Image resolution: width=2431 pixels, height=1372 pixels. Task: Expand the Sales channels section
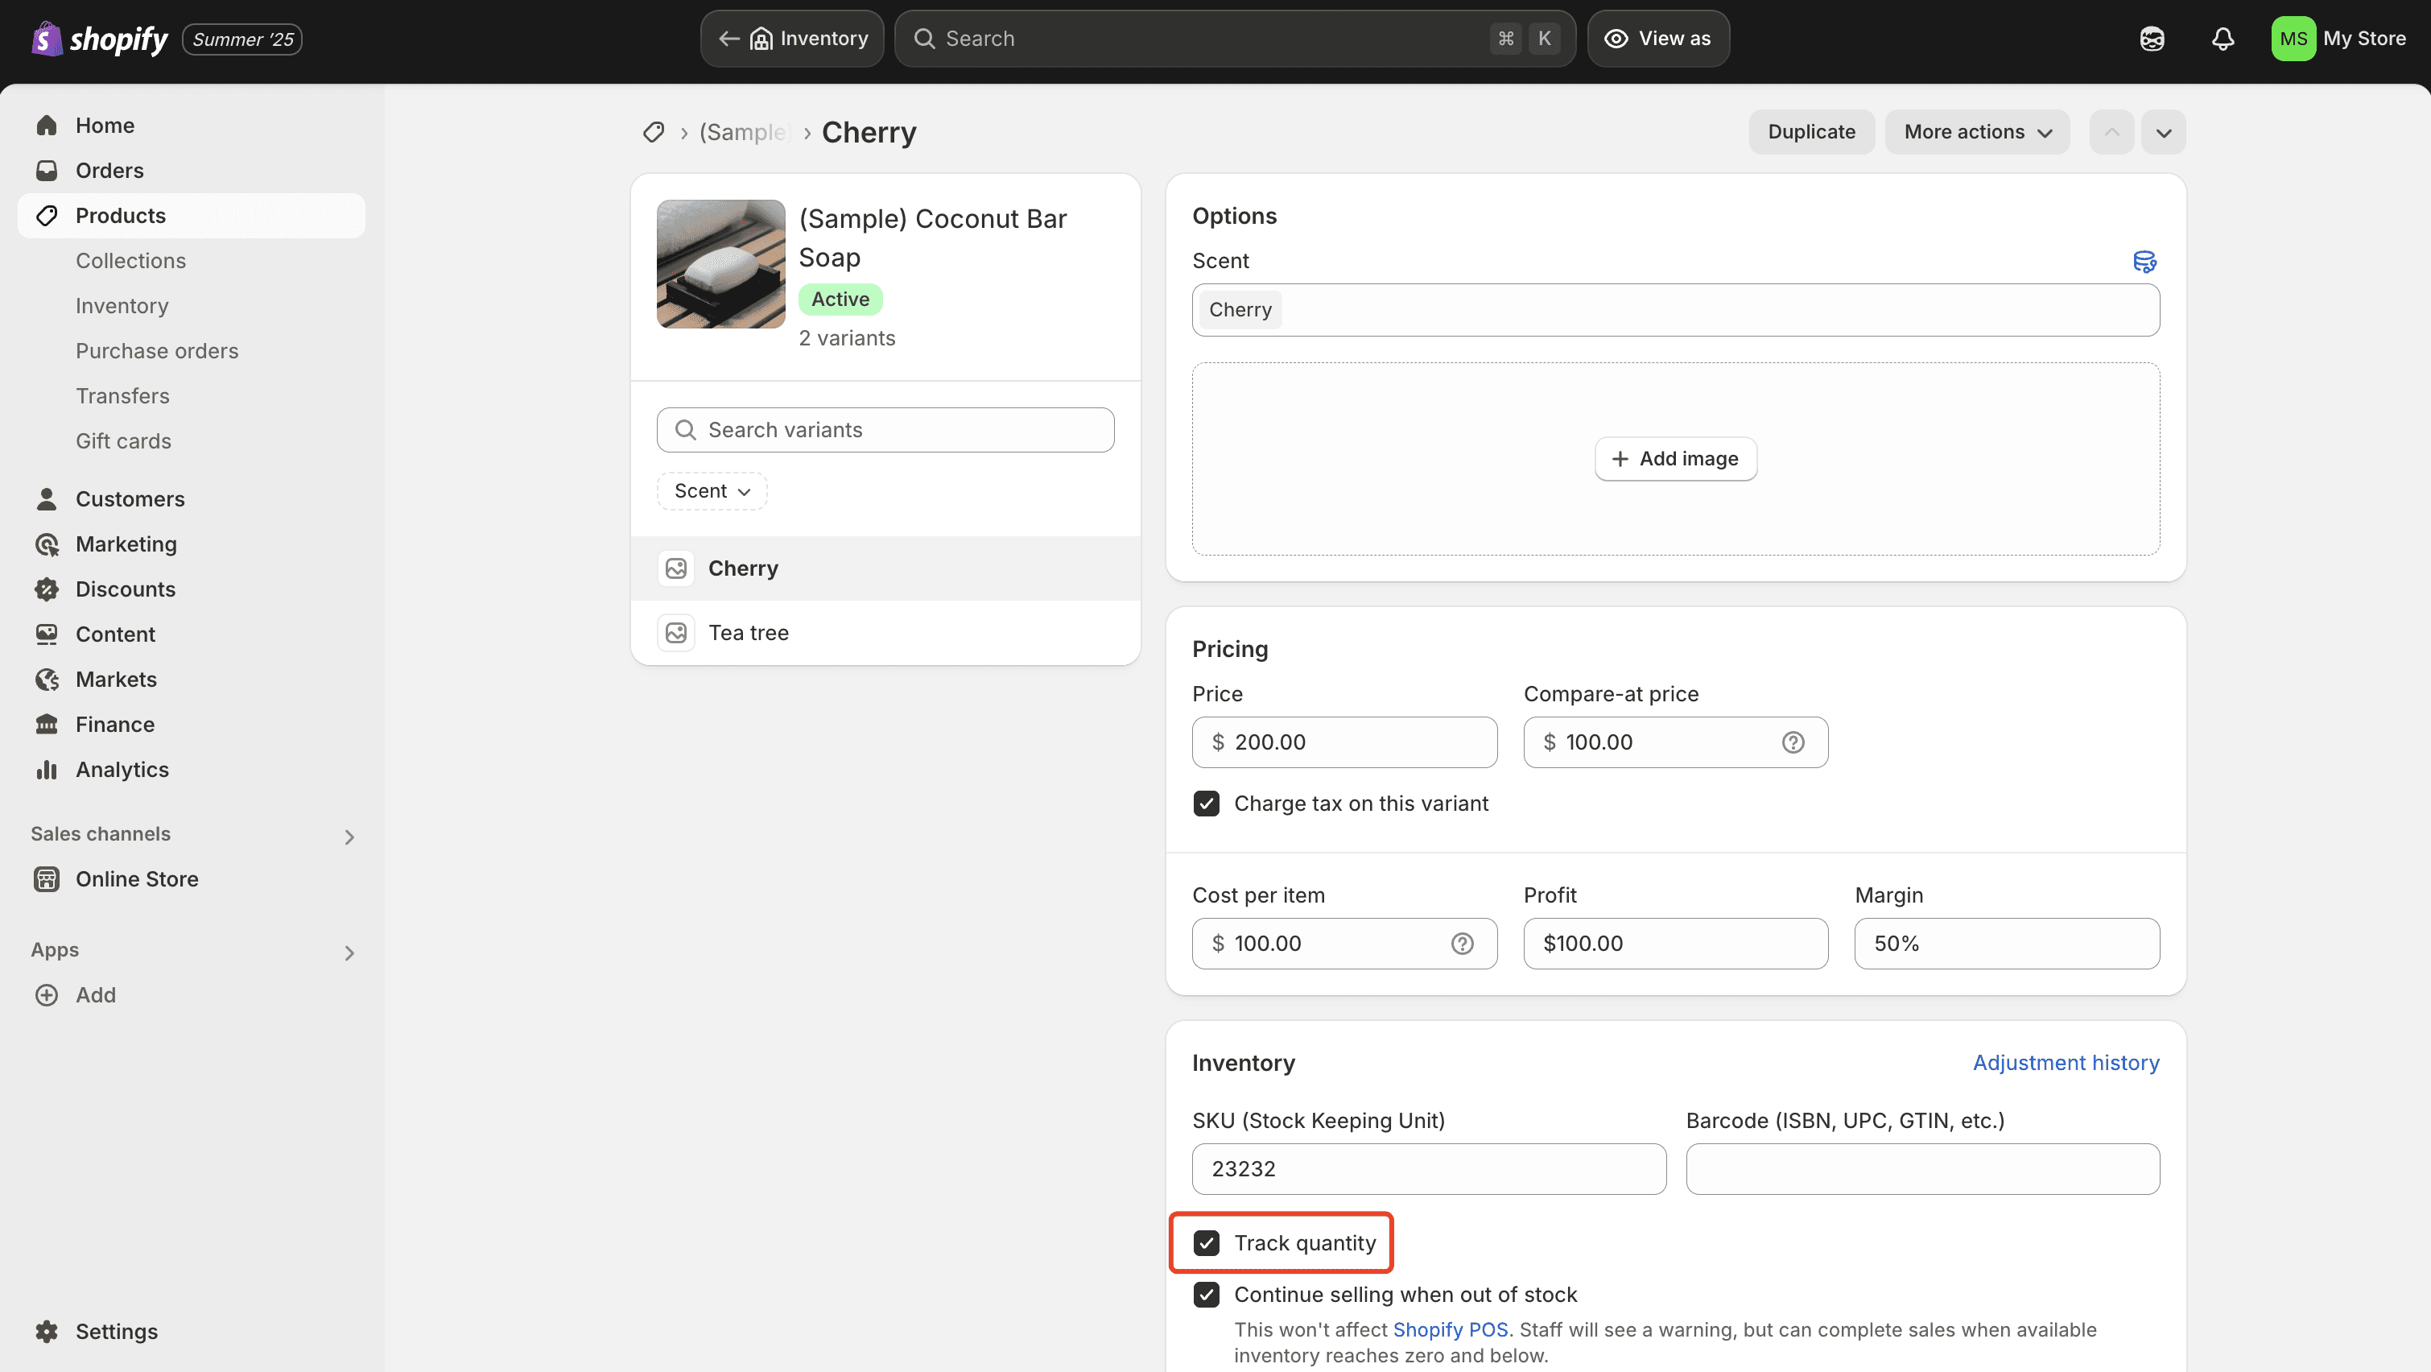click(349, 837)
